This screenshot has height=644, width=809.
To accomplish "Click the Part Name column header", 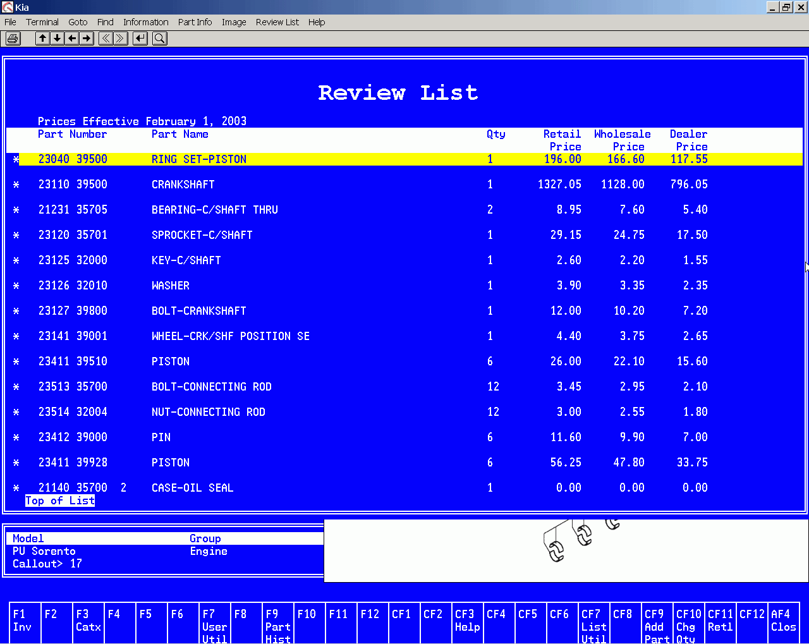I will [x=180, y=134].
